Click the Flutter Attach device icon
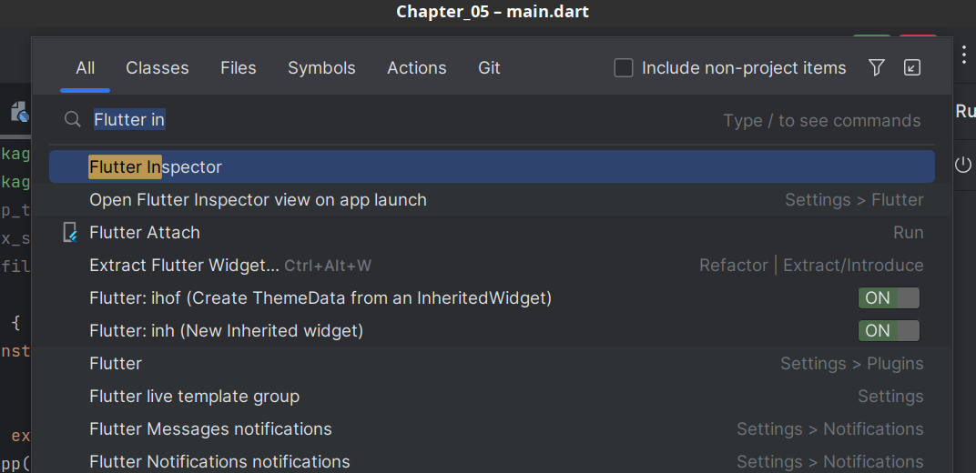 (x=71, y=233)
